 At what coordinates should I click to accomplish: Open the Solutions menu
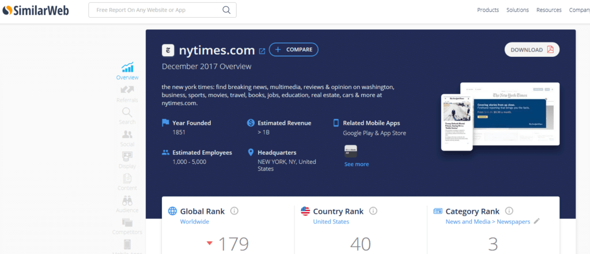click(x=517, y=10)
